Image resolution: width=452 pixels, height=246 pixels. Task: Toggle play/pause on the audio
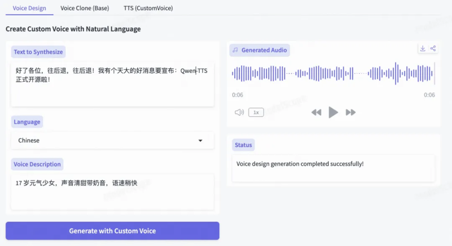click(333, 112)
